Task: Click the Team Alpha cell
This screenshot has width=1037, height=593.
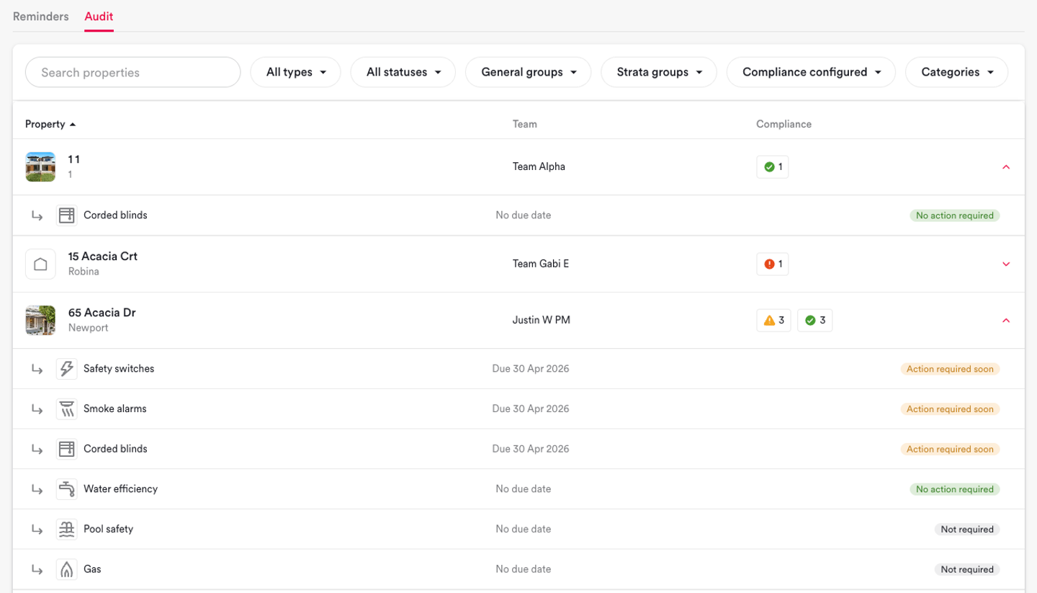Action: 539,166
